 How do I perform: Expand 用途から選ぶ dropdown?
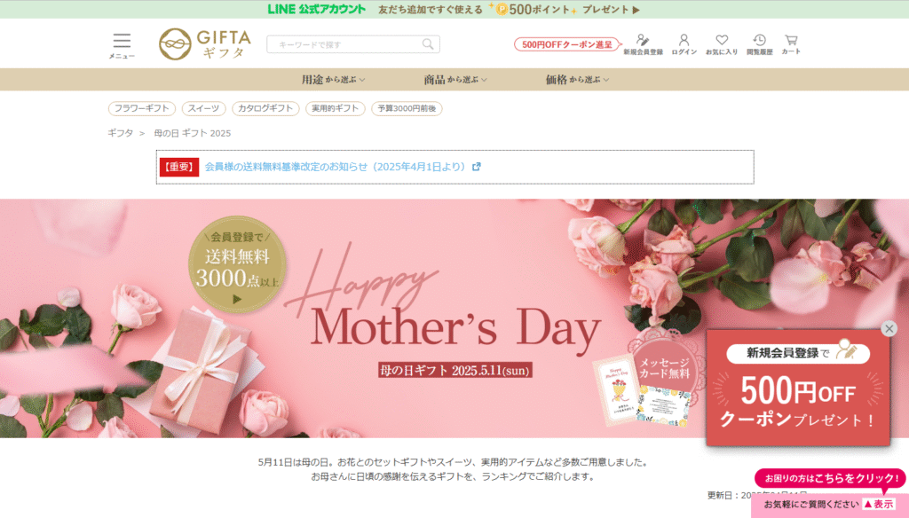(334, 79)
